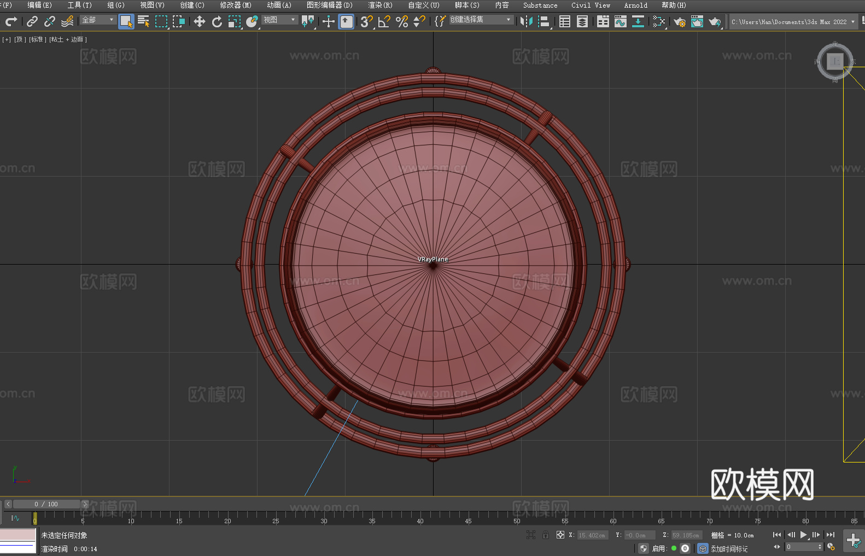
Task: Click the [+] viewport menu label
Action: 7,39
